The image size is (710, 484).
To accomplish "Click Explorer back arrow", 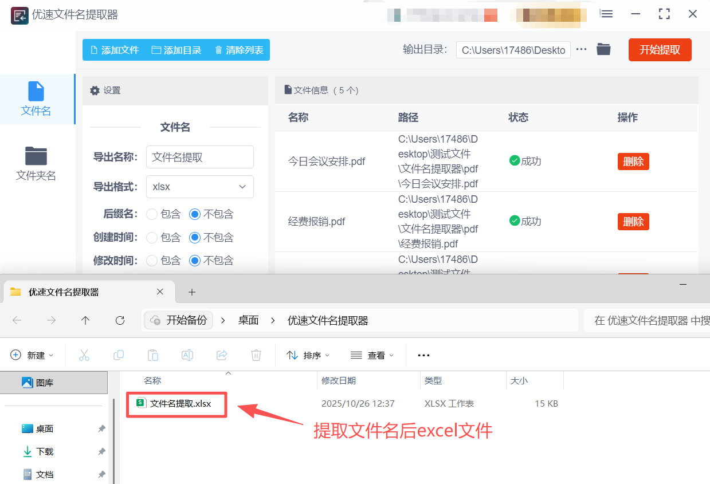I will 17,320.
